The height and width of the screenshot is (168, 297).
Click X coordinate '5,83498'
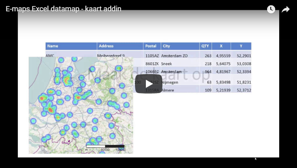tap(223, 83)
